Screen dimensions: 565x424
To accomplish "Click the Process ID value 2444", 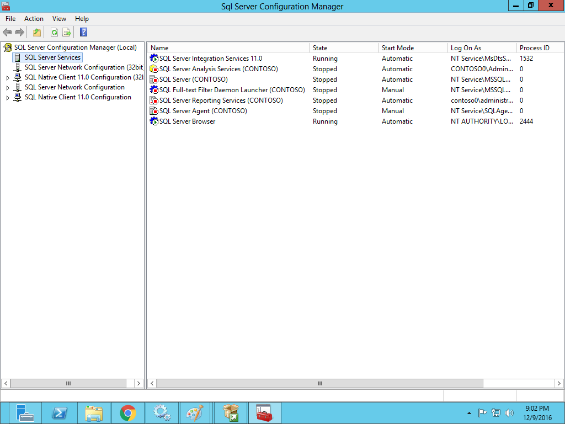I will pyautogui.click(x=526, y=121).
